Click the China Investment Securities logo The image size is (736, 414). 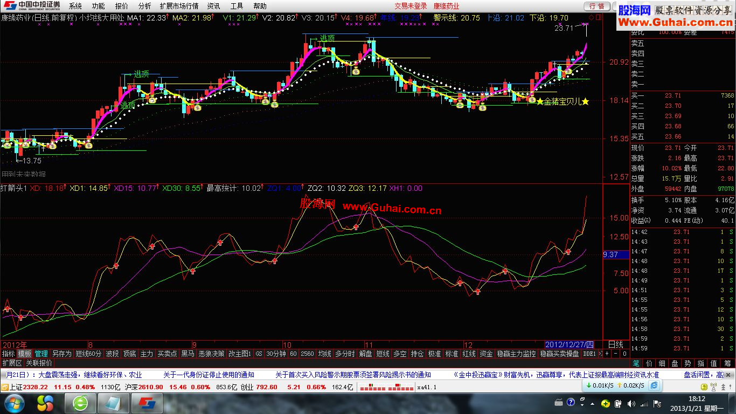click(31, 6)
